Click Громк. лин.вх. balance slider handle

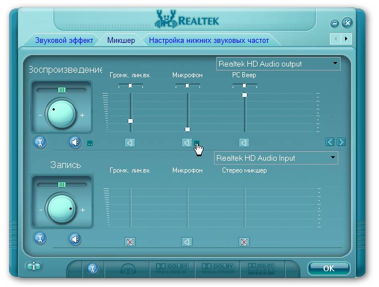click(x=130, y=86)
